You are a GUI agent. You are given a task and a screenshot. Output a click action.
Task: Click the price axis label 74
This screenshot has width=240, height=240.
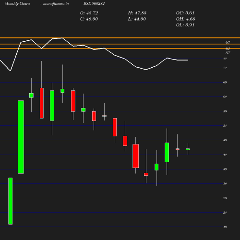pyautogui.click(x=225, y=68)
